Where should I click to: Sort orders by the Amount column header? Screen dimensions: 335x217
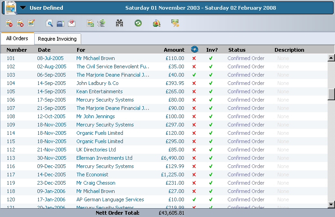coord(174,50)
